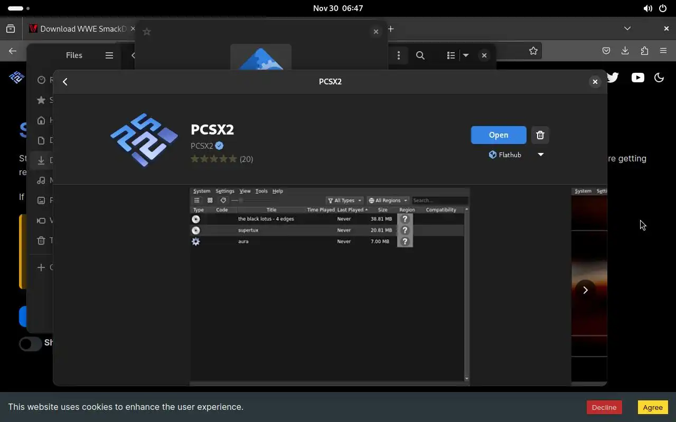
Task: Open Pictures in the Files sidebar
Action: tap(41, 200)
